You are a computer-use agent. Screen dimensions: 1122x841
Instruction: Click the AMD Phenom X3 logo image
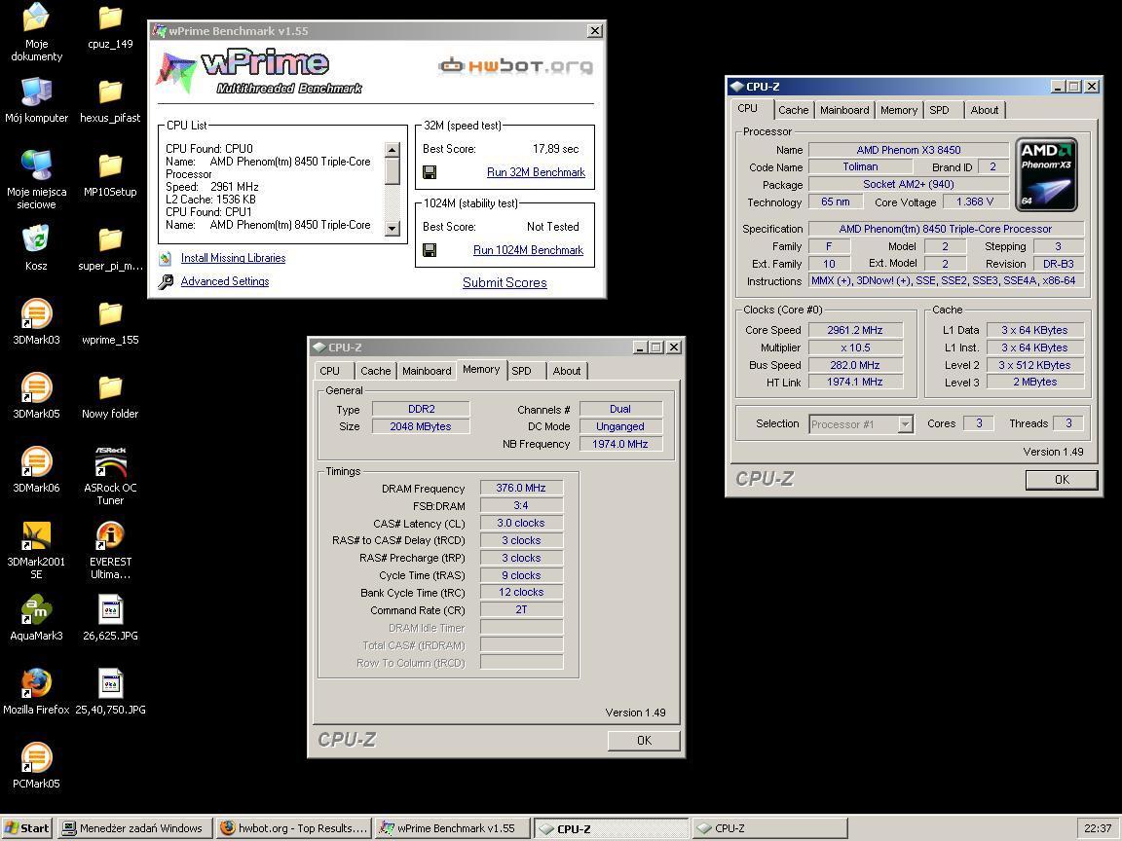(1046, 174)
